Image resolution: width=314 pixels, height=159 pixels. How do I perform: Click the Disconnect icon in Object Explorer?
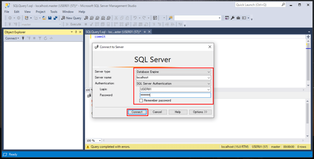[29, 38]
